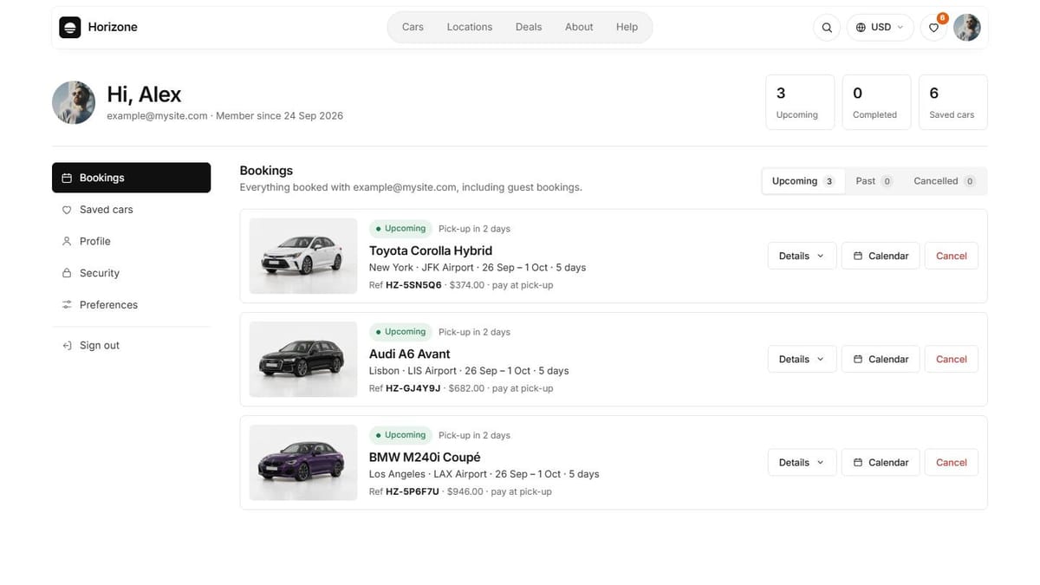Expand Details for Toyota Corolla Hybrid
The height and width of the screenshot is (585, 1040).
tap(802, 256)
